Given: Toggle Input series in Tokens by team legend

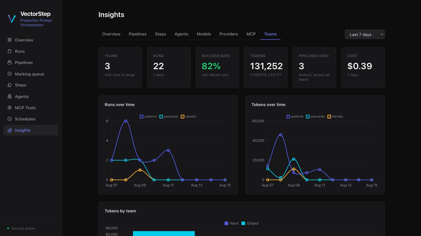Looking at the screenshot, I should pyautogui.click(x=231, y=223).
